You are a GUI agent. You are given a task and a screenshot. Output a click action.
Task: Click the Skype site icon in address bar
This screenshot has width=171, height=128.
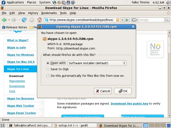pyautogui.click(x=47, y=20)
